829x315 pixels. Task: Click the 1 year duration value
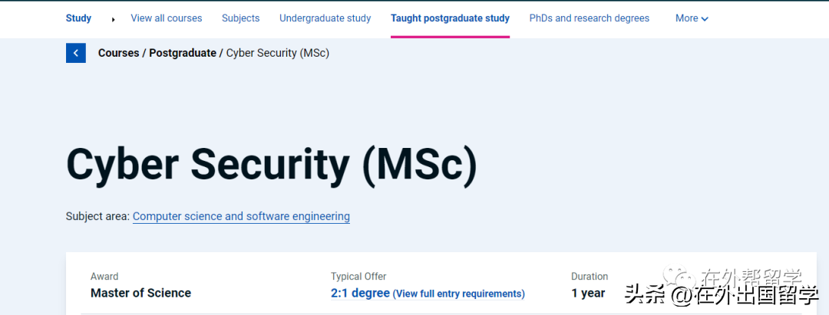coord(588,293)
